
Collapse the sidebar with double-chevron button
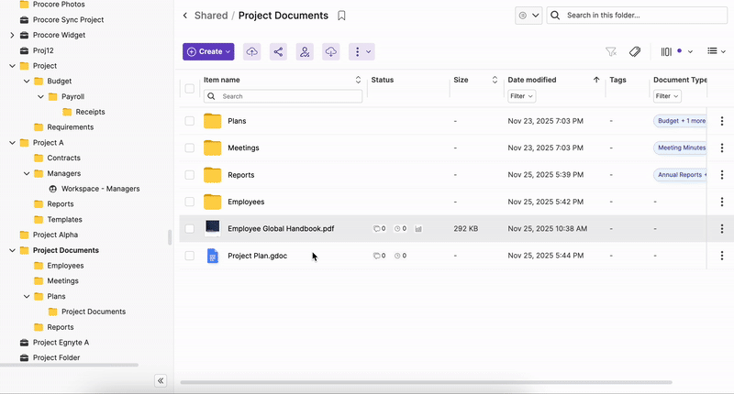(161, 380)
